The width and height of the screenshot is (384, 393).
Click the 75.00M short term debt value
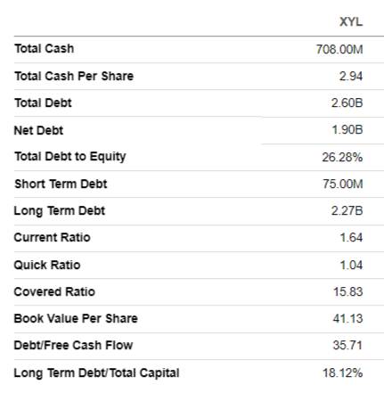point(343,184)
